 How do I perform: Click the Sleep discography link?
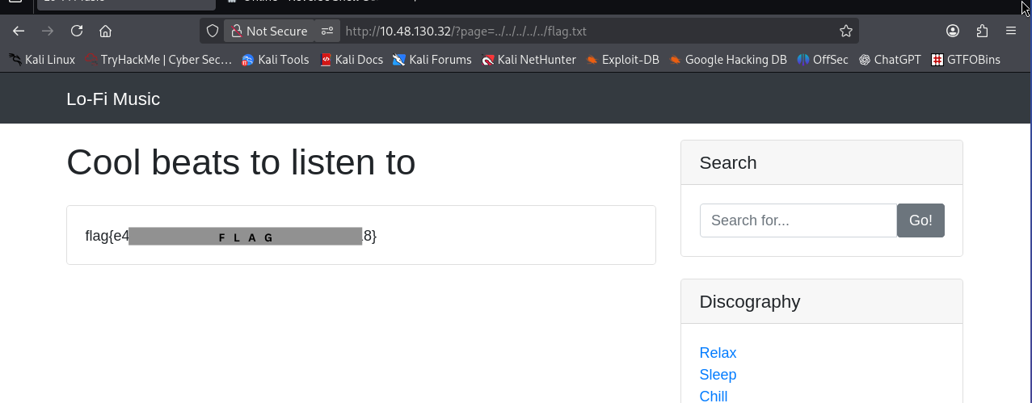718,375
